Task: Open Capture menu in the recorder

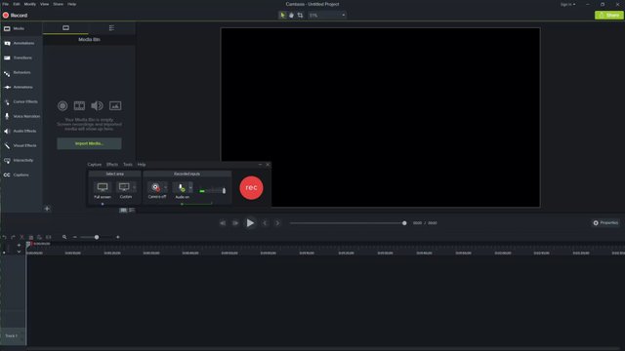Action: click(x=95, y=165)
